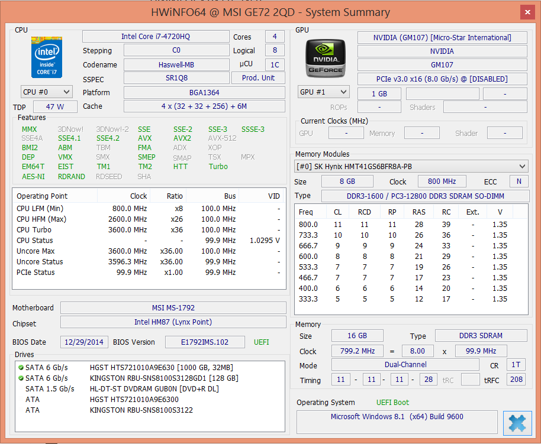This screenshot has width=541, height=444.
Task: Click the E1792IMS.102 BIOS version field
Action: click(205, 342)
